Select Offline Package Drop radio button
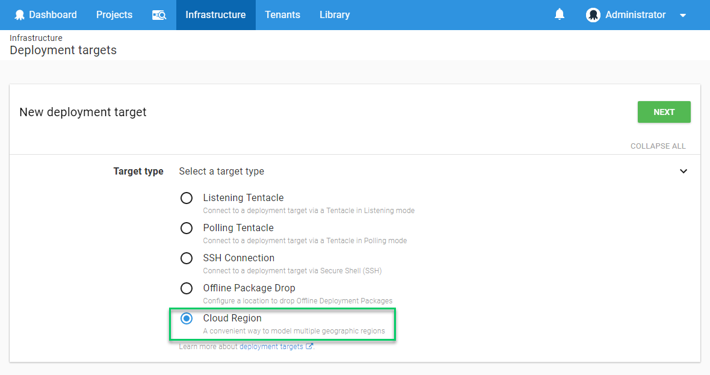Image resolution: width=710 pixels, height=375 pixels. [187, 288]
